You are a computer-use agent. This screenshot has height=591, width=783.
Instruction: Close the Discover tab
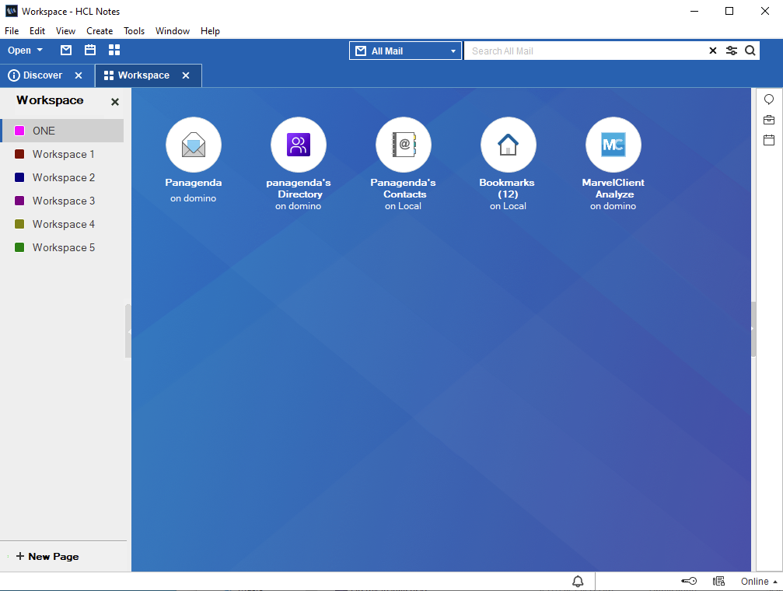[x=79, y=75]
